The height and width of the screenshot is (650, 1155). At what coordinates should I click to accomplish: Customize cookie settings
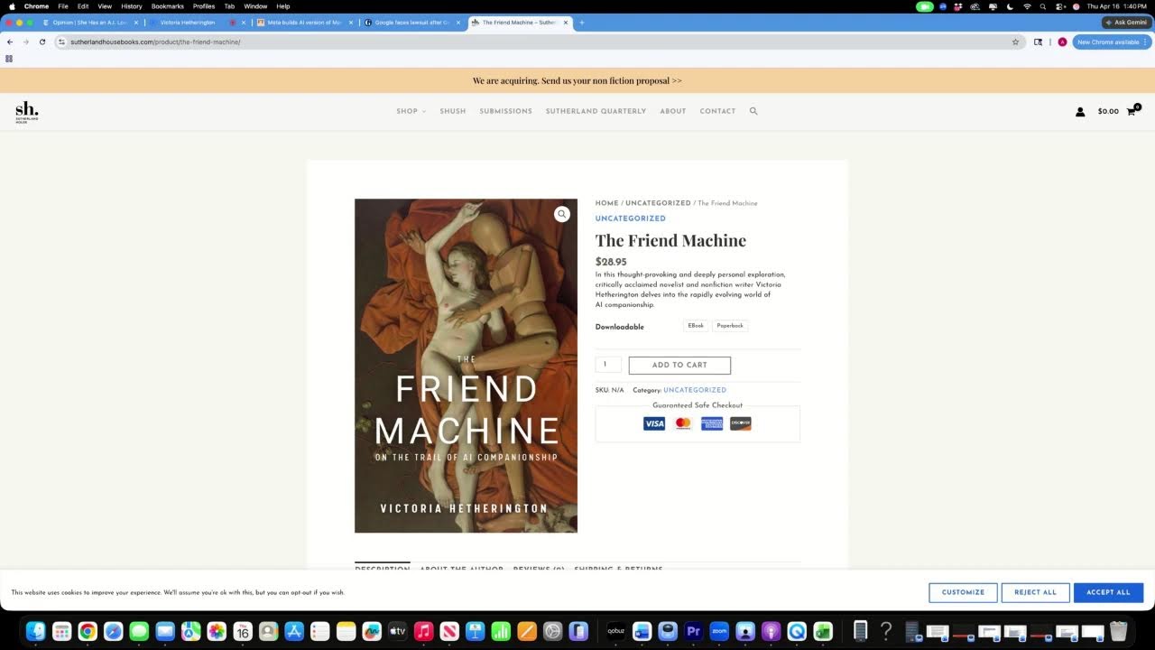tap(963, 592)
